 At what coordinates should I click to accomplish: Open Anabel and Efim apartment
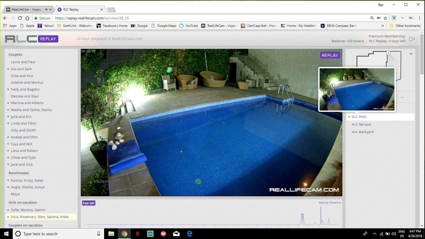click(24, 137)
